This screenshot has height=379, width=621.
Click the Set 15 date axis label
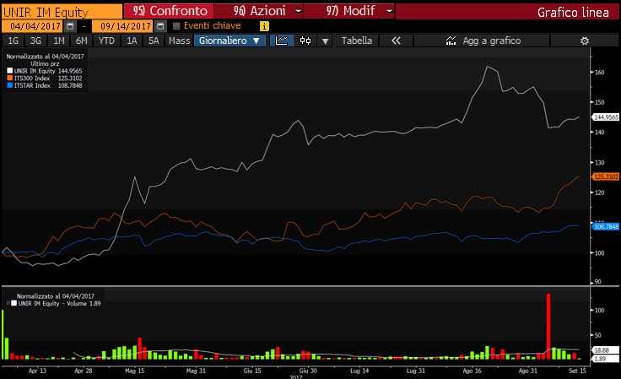[x=577, y=371]
